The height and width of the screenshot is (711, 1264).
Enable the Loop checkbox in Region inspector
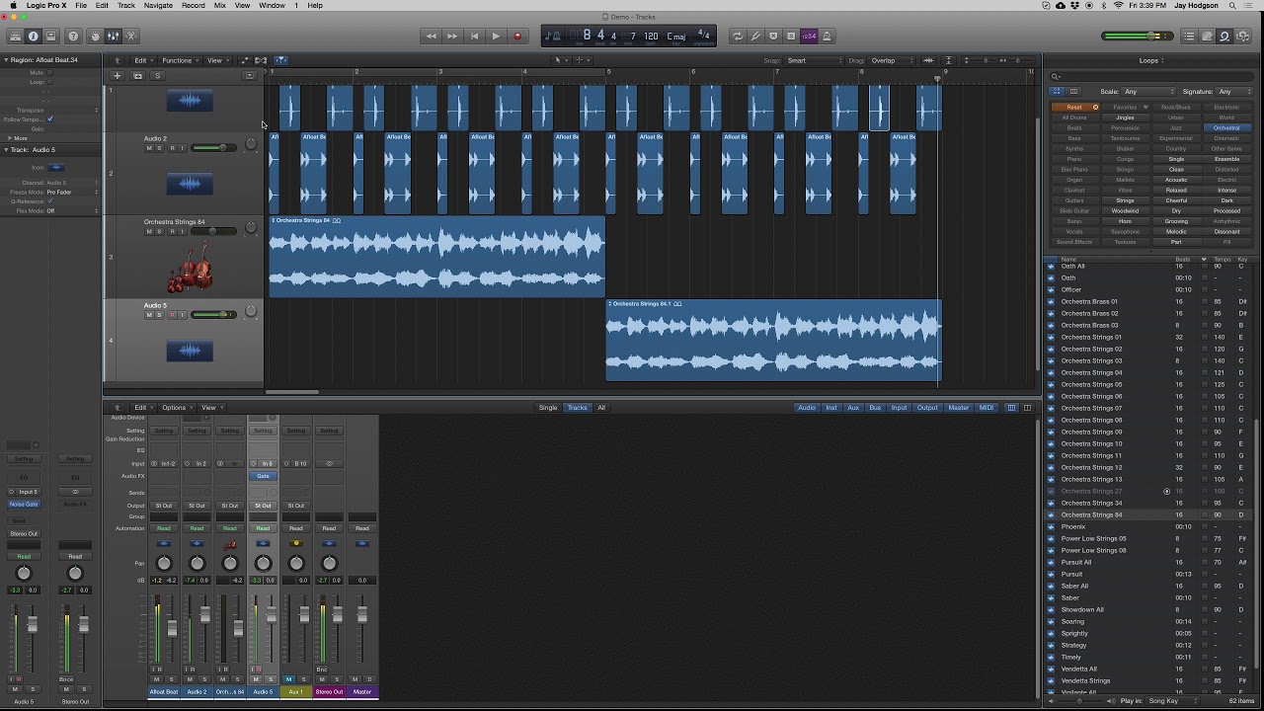coord(50,82)
